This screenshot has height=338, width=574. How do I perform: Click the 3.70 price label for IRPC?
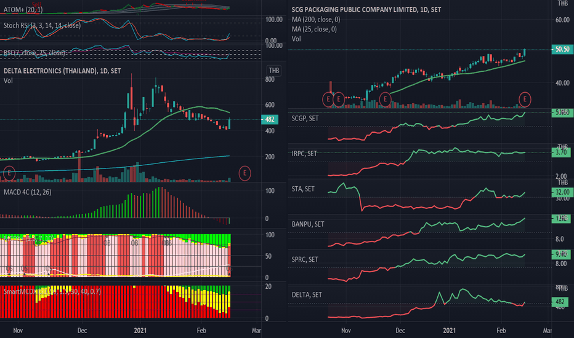click(x=561, y=152)
